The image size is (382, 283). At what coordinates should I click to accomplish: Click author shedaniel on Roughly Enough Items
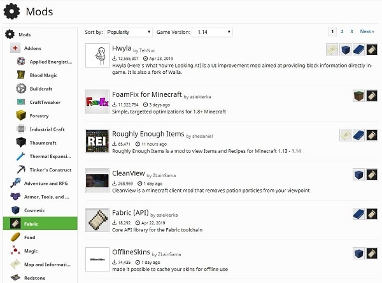202,136
